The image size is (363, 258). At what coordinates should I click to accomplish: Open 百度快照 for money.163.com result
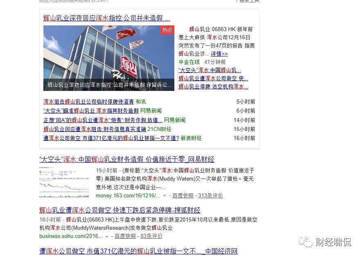point(183,195)
